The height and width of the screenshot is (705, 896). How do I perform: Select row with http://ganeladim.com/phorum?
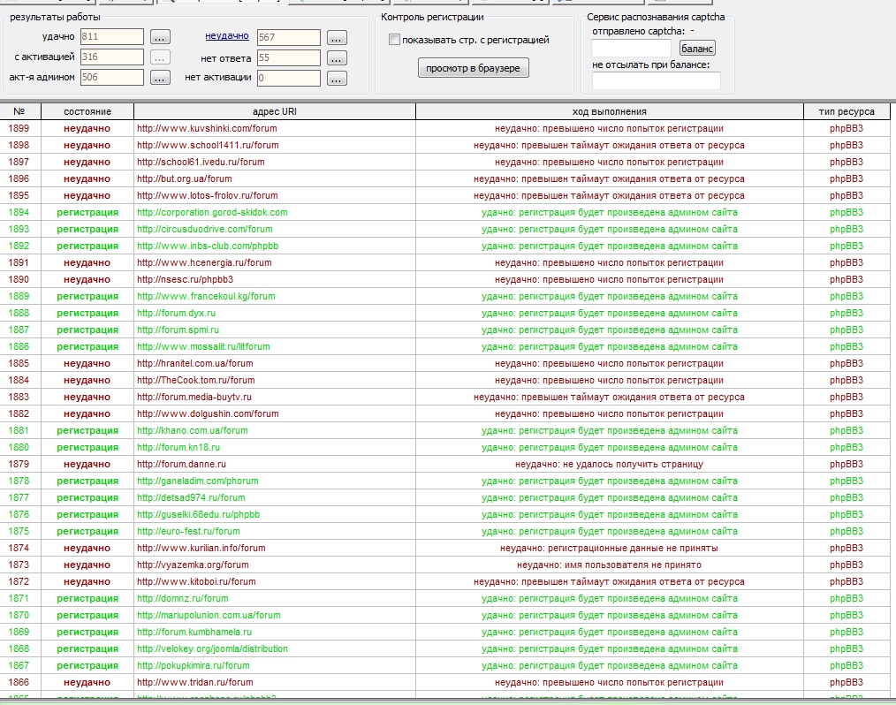[445, 481]
